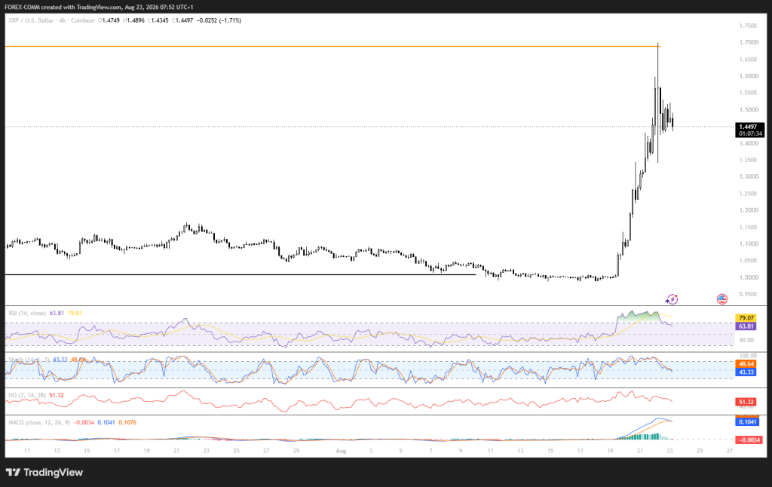Click the blue 0.1041 MACD axis badge
Image resolution: width=772 pixels, height=487 pixels.
[x=747, y=422]
